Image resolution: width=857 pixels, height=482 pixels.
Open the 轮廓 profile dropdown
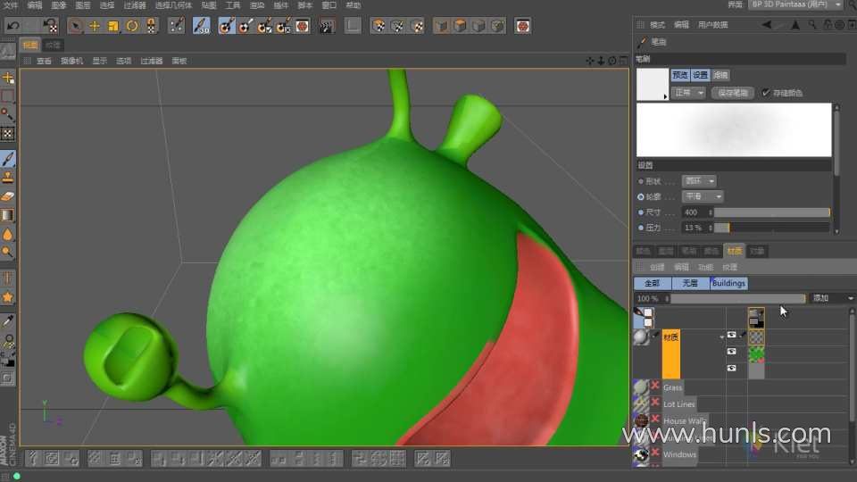703,196
